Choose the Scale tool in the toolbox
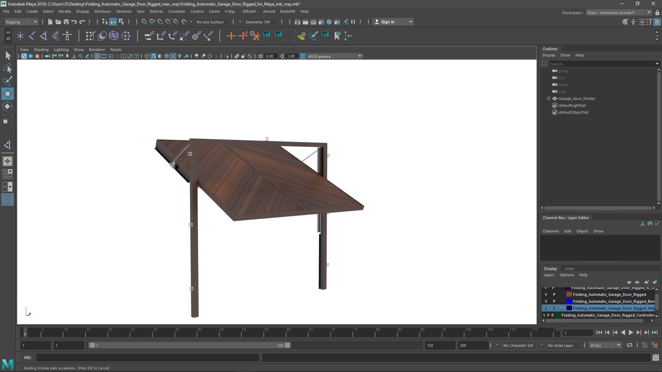Viewport: 662px width, 372px height. pyautogui.click(x=8, y=119)
